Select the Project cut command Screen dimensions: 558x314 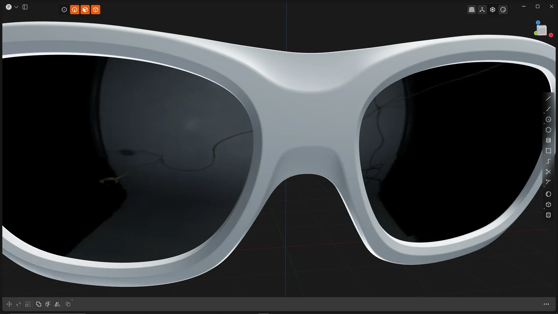[48, 304]
